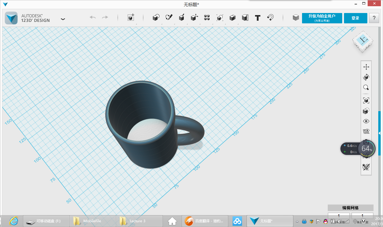
Task: Click the 无标题 123D Design taskbar item
Action: tap(270, 221)
